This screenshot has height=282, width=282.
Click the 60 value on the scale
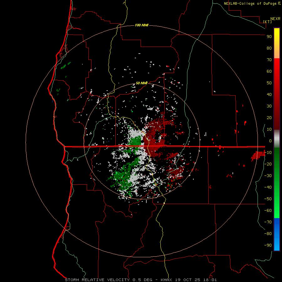(269, 71)
